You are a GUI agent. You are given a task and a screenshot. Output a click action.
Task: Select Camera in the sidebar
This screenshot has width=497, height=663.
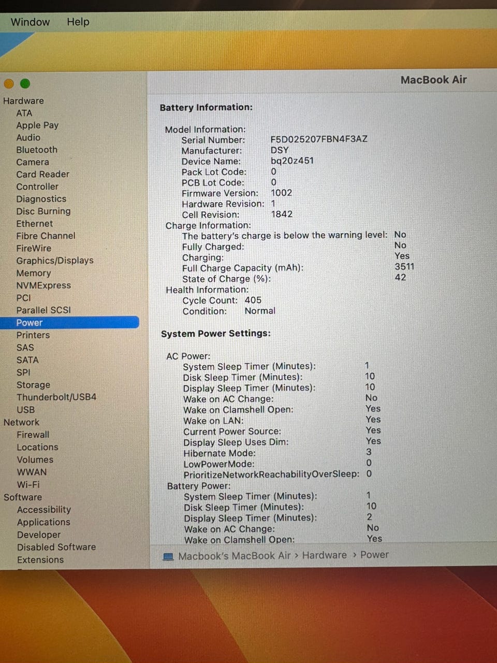[x=32, y=162]
